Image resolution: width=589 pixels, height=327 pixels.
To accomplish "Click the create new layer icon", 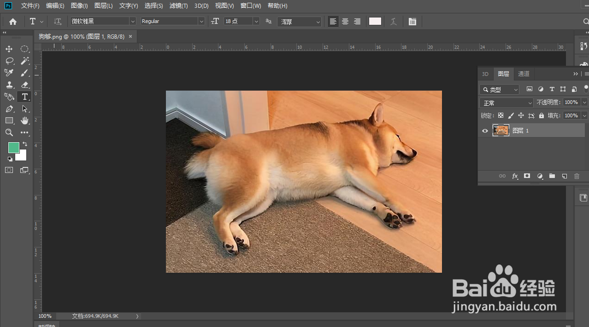I will [x=564, y=176].
